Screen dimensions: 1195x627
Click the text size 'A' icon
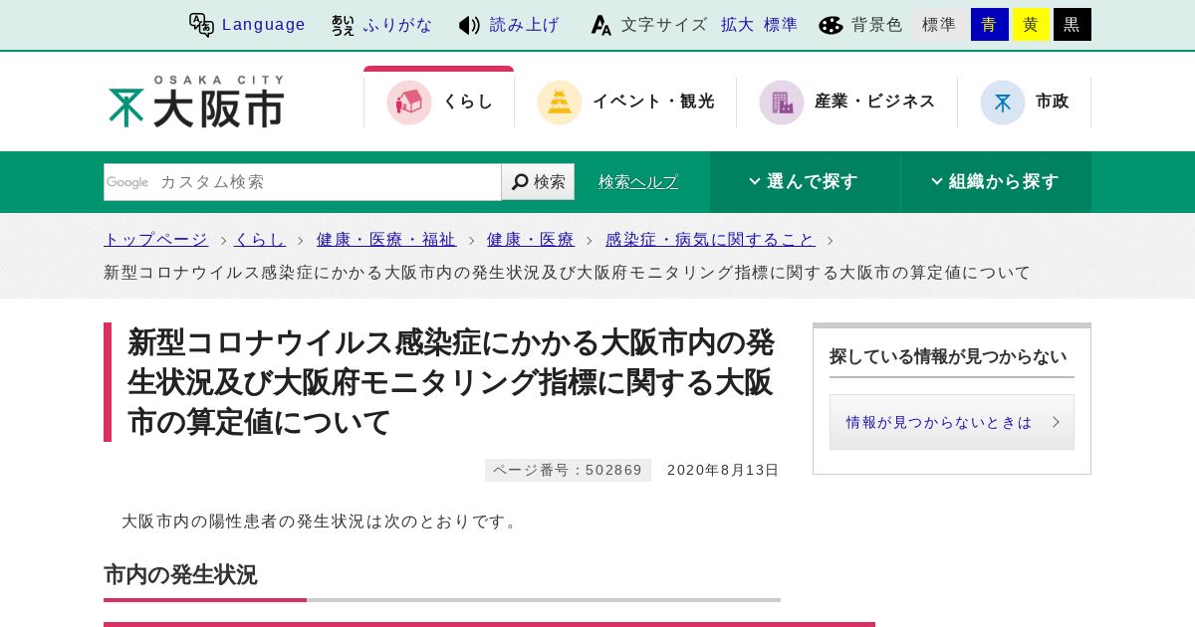point(600,25)
